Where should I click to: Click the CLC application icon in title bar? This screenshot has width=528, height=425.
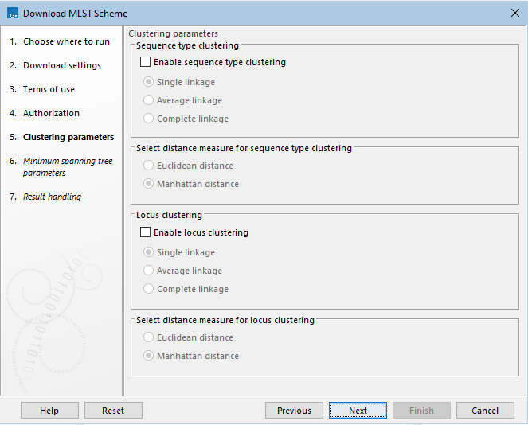tap(12, 14)
